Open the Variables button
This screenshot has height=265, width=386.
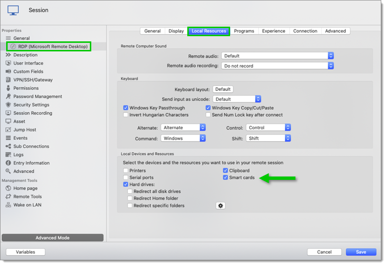[x=26, y=252]
